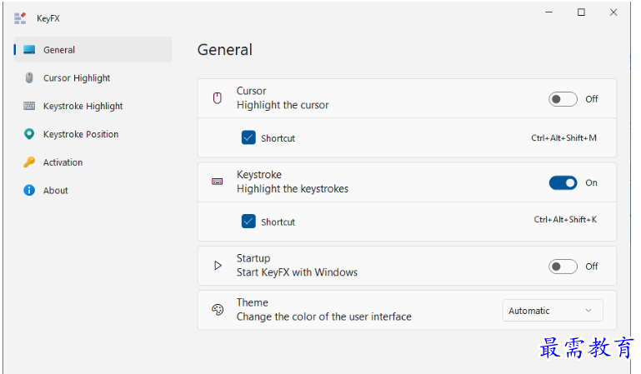Click the location pin icon for Keystroke Position
Viewport: 641px width, 374px height.
(29, 134)
